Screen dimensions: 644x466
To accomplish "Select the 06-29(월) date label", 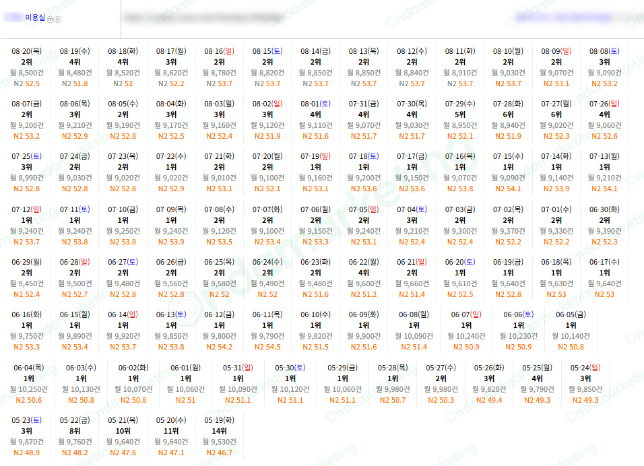I will click(27, 262).
